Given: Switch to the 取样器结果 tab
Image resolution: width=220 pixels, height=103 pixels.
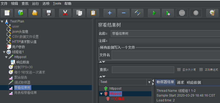Looking at the screenshot, I should coord(165,82).
